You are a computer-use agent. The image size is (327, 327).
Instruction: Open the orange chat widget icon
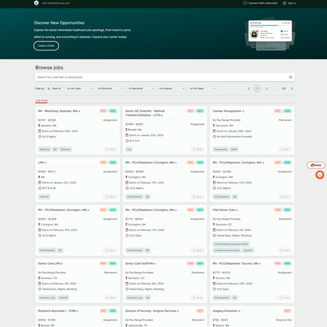click(x=320, y=175)
